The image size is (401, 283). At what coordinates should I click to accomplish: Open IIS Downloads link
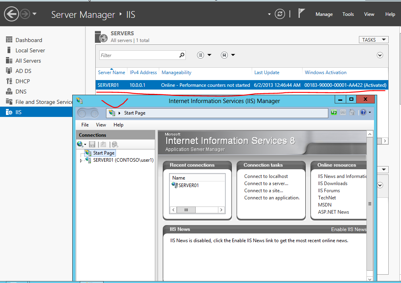[333, 184]
